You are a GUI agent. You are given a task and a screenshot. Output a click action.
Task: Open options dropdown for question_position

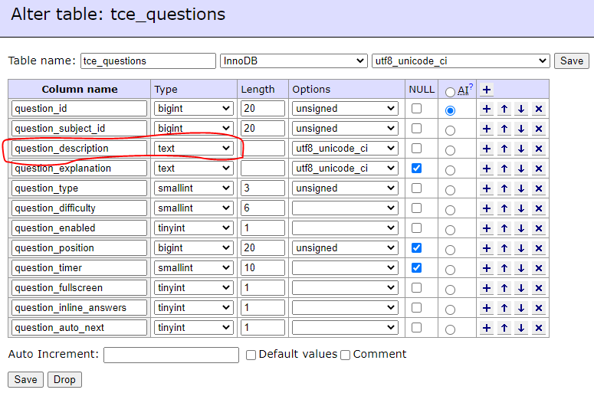(345, 248)
